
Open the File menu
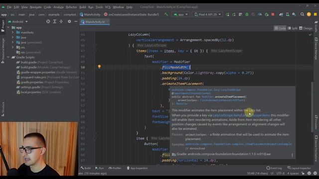click(x=9, y=7)
